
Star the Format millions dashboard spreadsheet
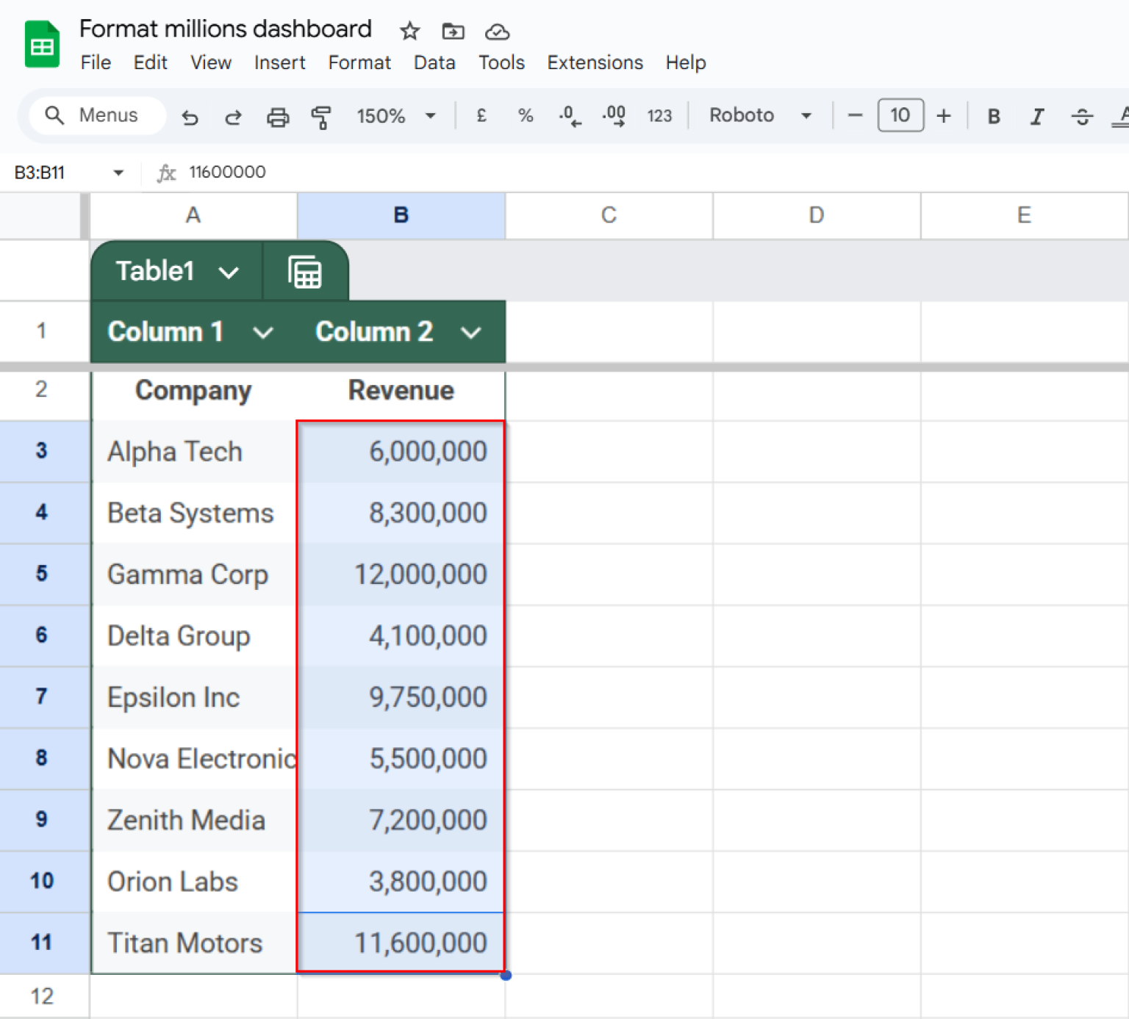click(409, 32)
